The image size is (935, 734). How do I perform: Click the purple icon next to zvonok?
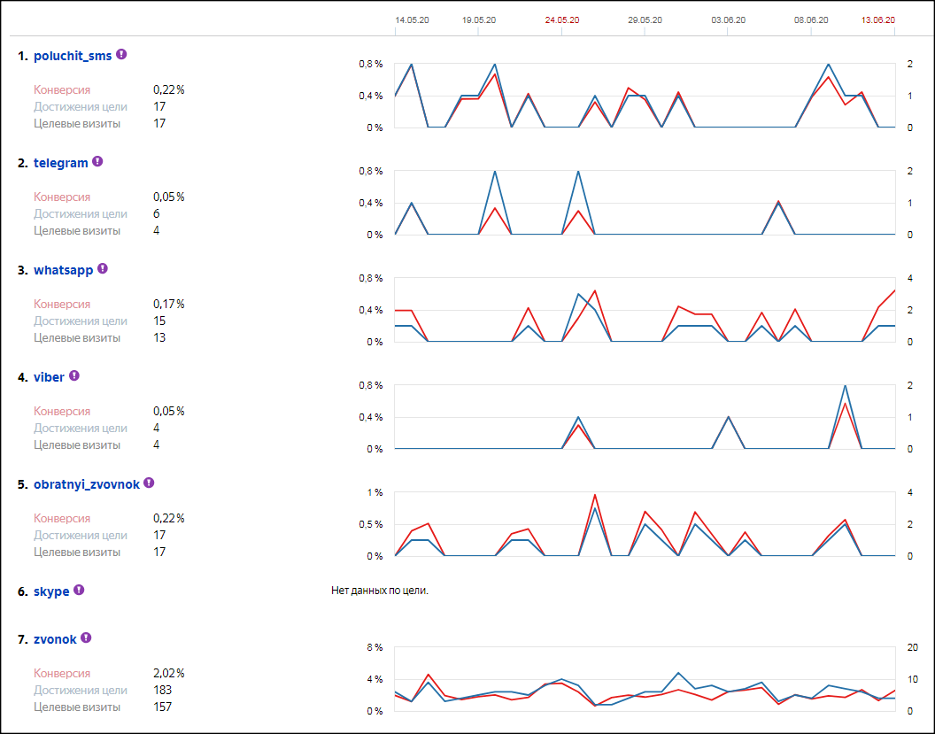[x=86, y=637]
